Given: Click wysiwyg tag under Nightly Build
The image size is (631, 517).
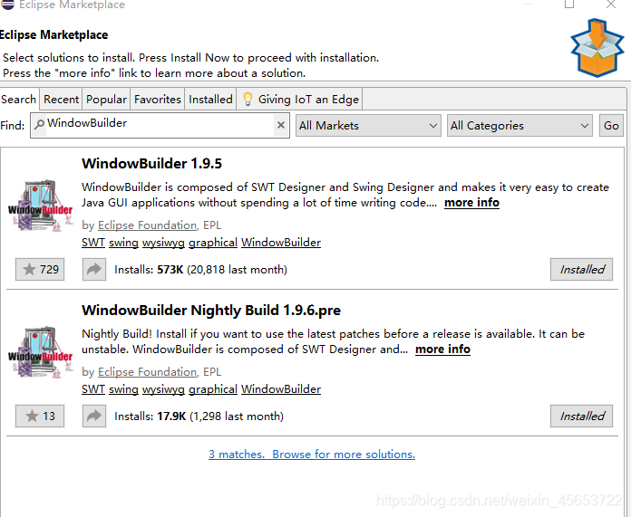Looking at the screenshot, I should 163,389.
